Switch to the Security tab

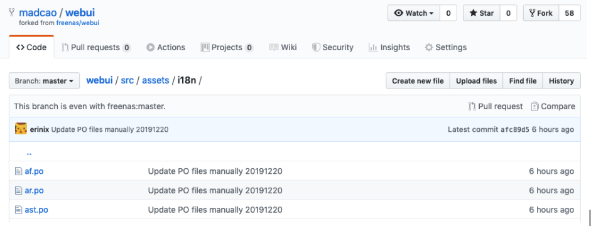pyautogui.click(x=332, y=48)
